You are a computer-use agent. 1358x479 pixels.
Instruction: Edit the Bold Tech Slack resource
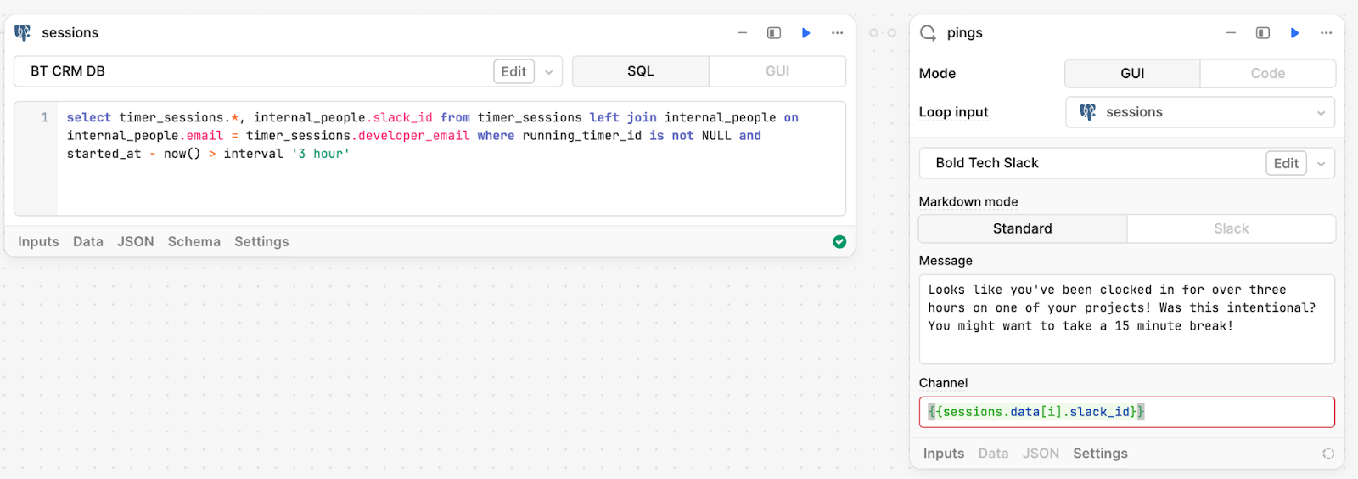click(x=1286, y=163)
